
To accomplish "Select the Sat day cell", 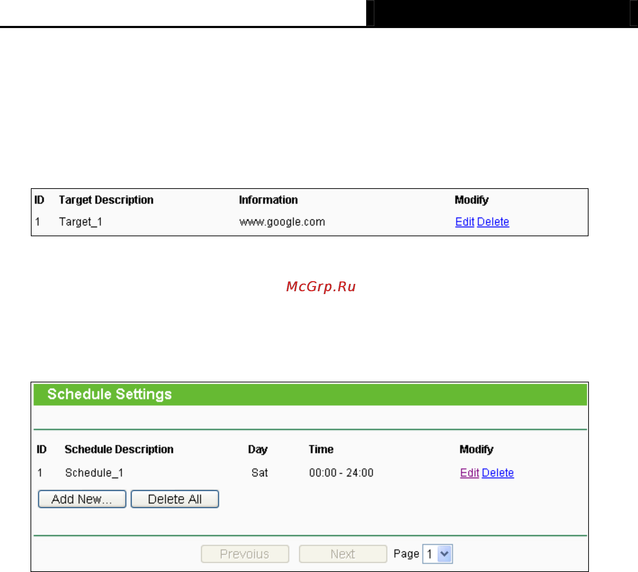I will click(x=260, y=473).
